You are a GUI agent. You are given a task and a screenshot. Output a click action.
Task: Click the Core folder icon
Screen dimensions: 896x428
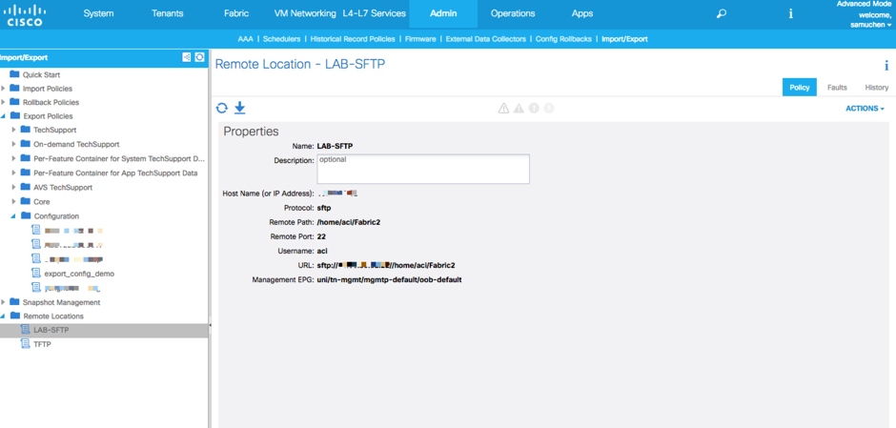point(26,201)
